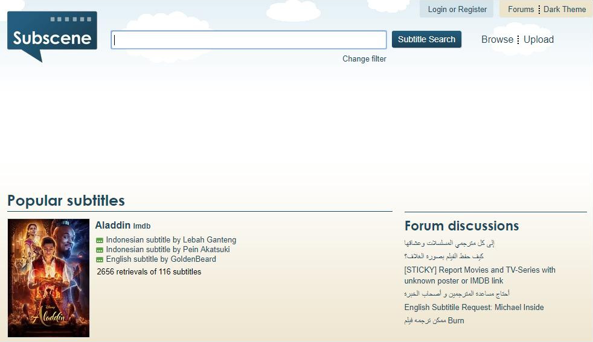Click the green icon beside Pein Akatsuki subtitle

[100, 250]
